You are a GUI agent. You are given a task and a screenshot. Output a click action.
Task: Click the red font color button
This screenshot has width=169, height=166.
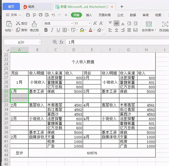coord(91,30)
